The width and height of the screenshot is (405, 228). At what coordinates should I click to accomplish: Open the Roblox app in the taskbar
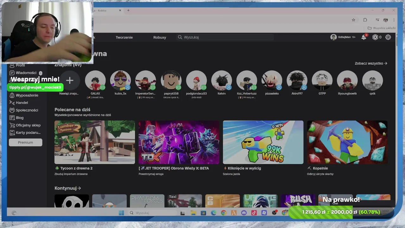click(x=264, y=213)
